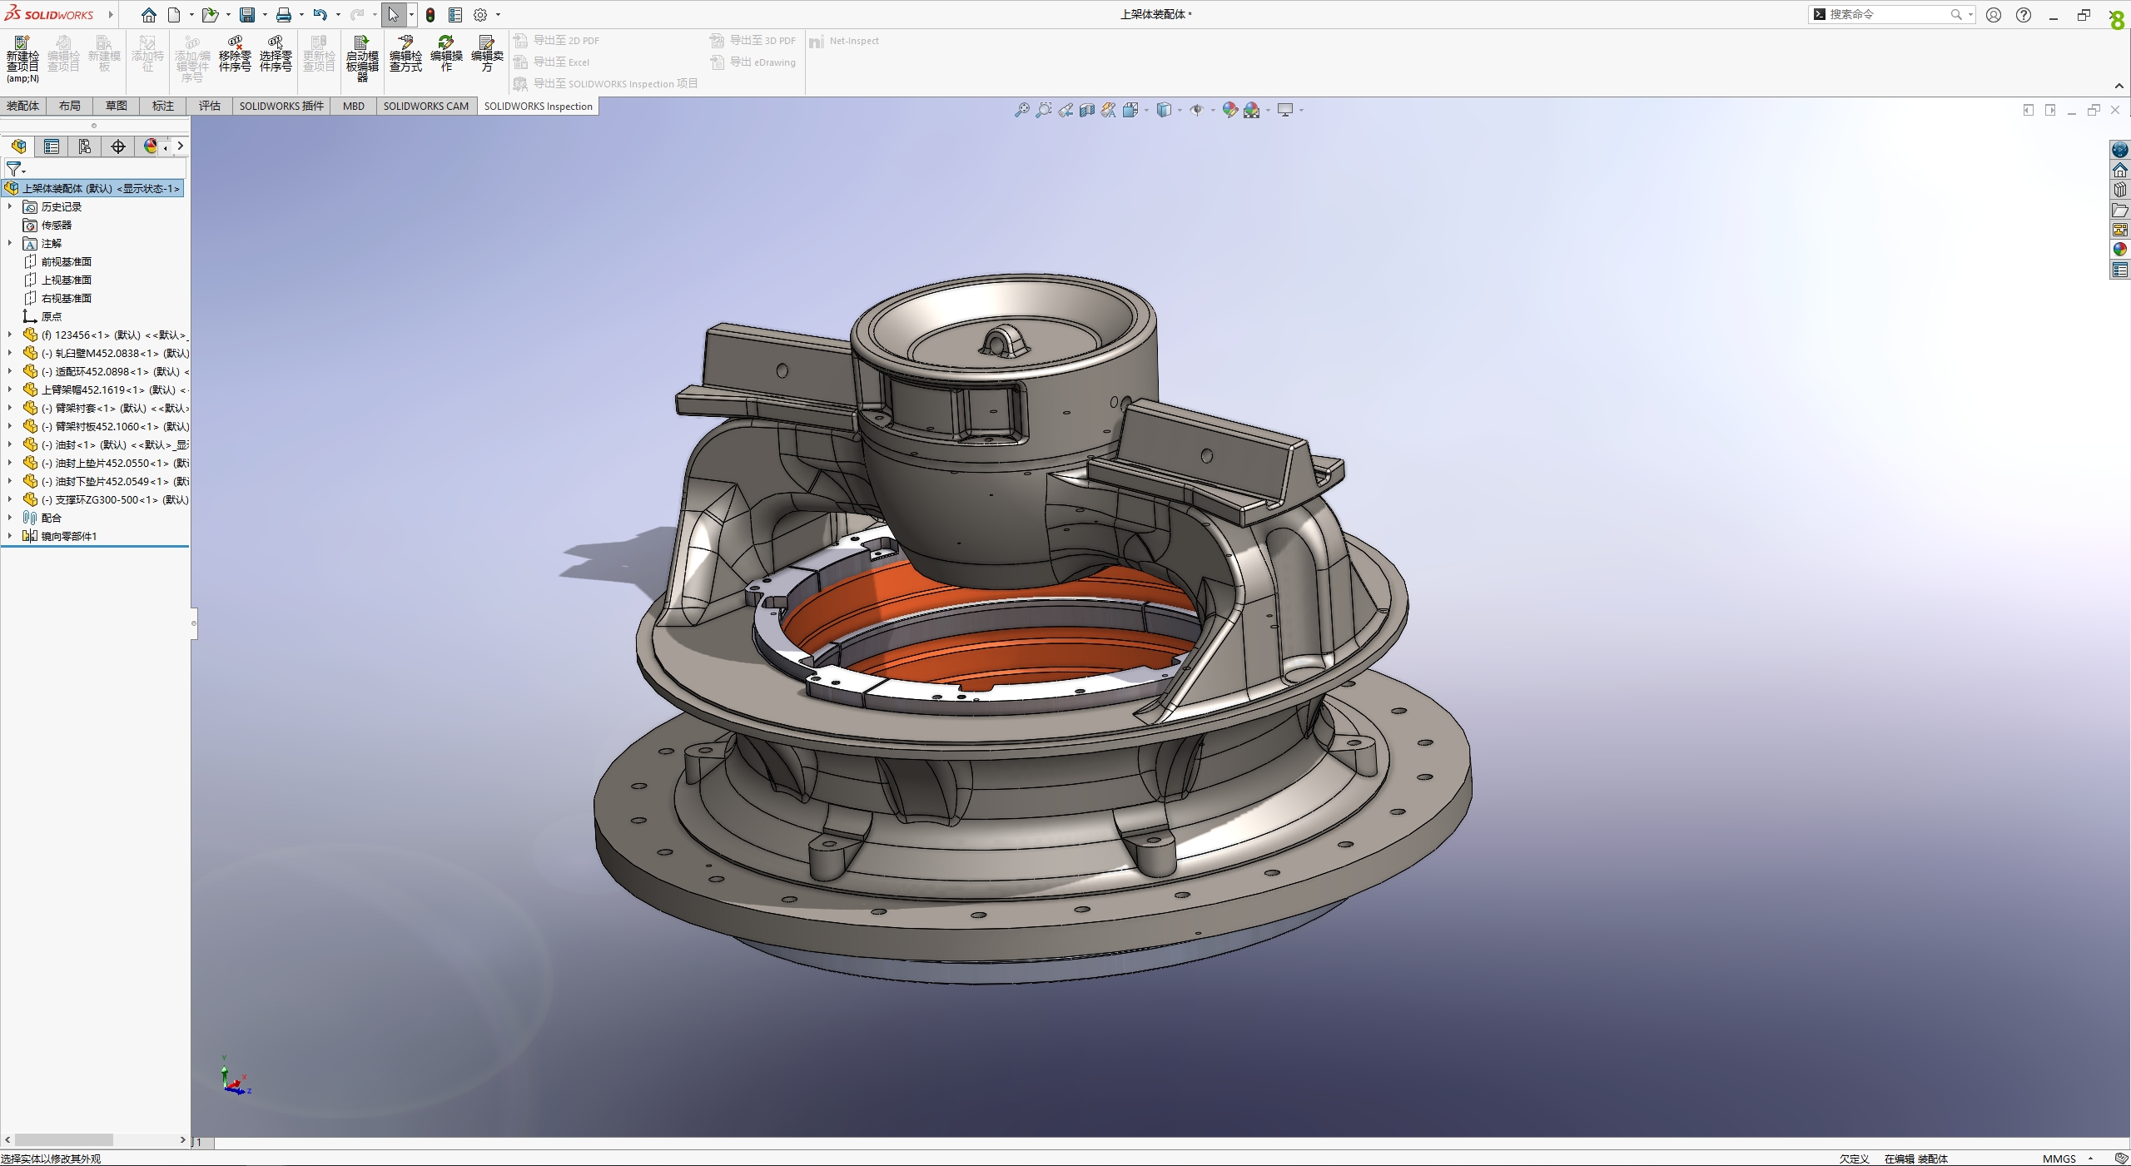Switch to DisplayManager color ball tab

tap(150, 146)
